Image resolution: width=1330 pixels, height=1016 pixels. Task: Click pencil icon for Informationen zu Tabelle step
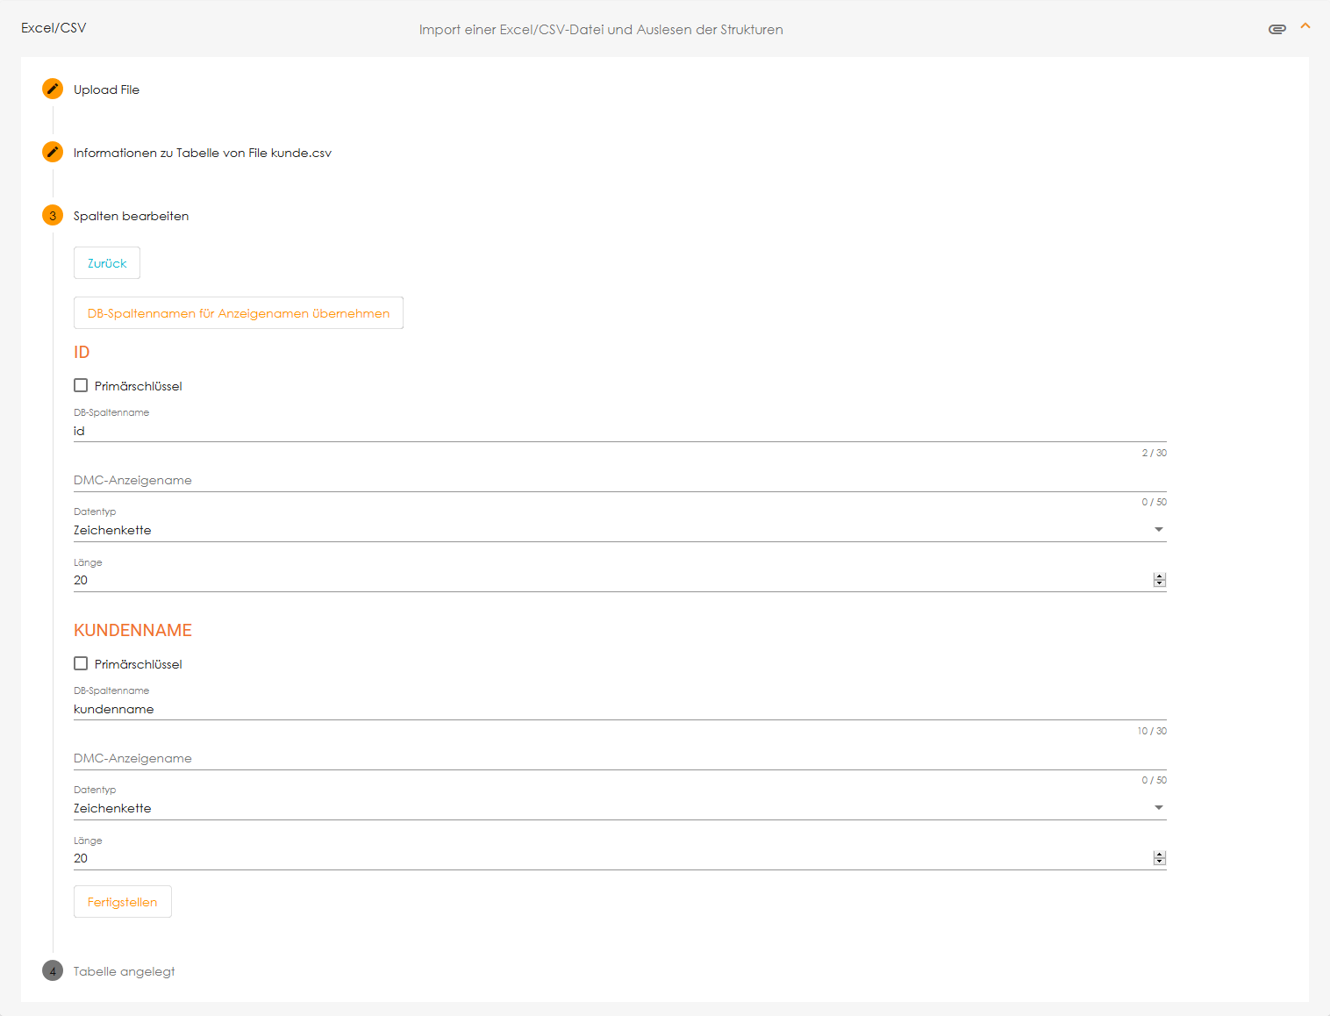click(x=53, y=152)
